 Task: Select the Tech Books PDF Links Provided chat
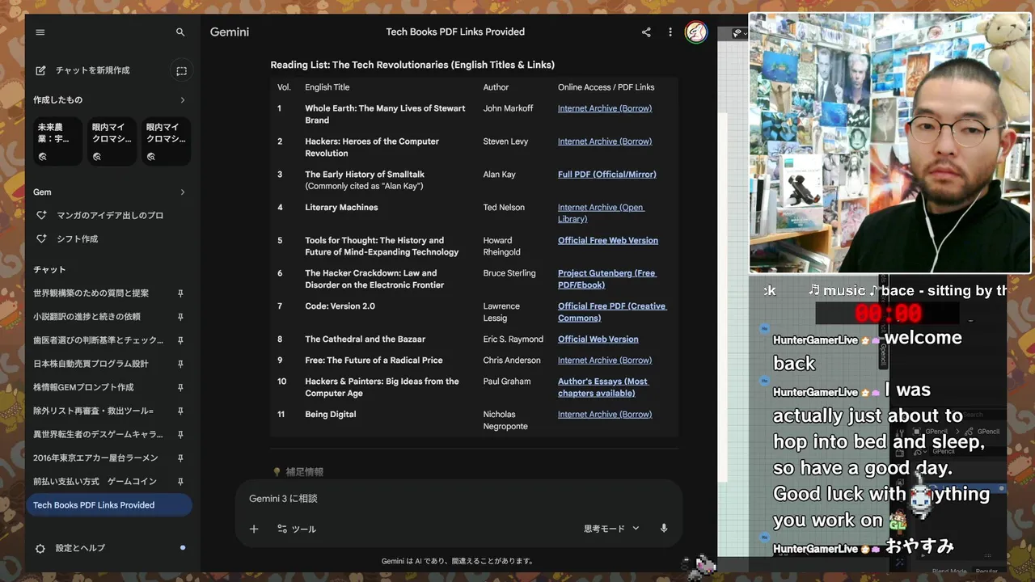tap(108, 505)
